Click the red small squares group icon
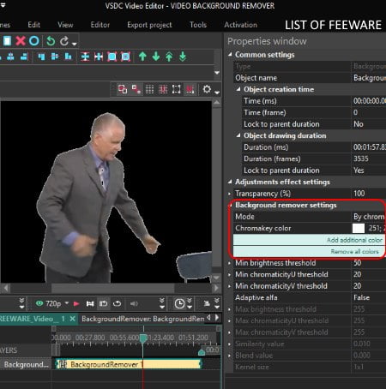This screenshot has height=389, width=386. click(136, 89)
